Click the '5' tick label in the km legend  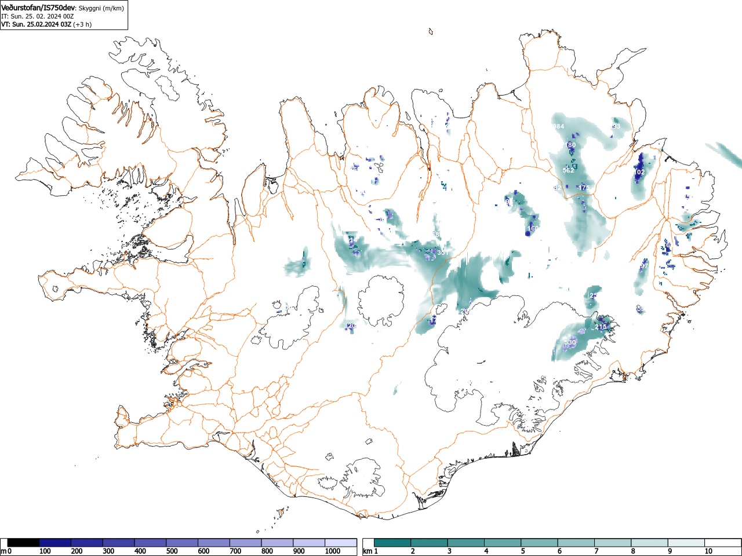click(x=523, y=551)
